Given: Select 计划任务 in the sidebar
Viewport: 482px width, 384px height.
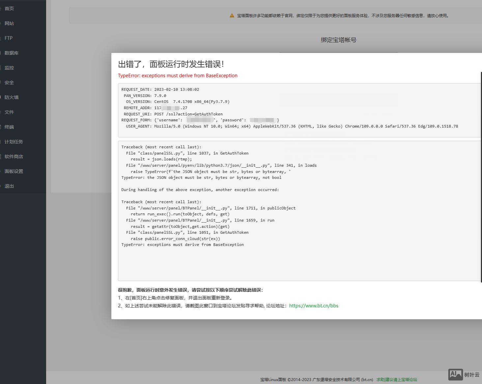Looking at the screenshot, I should 14,142.
